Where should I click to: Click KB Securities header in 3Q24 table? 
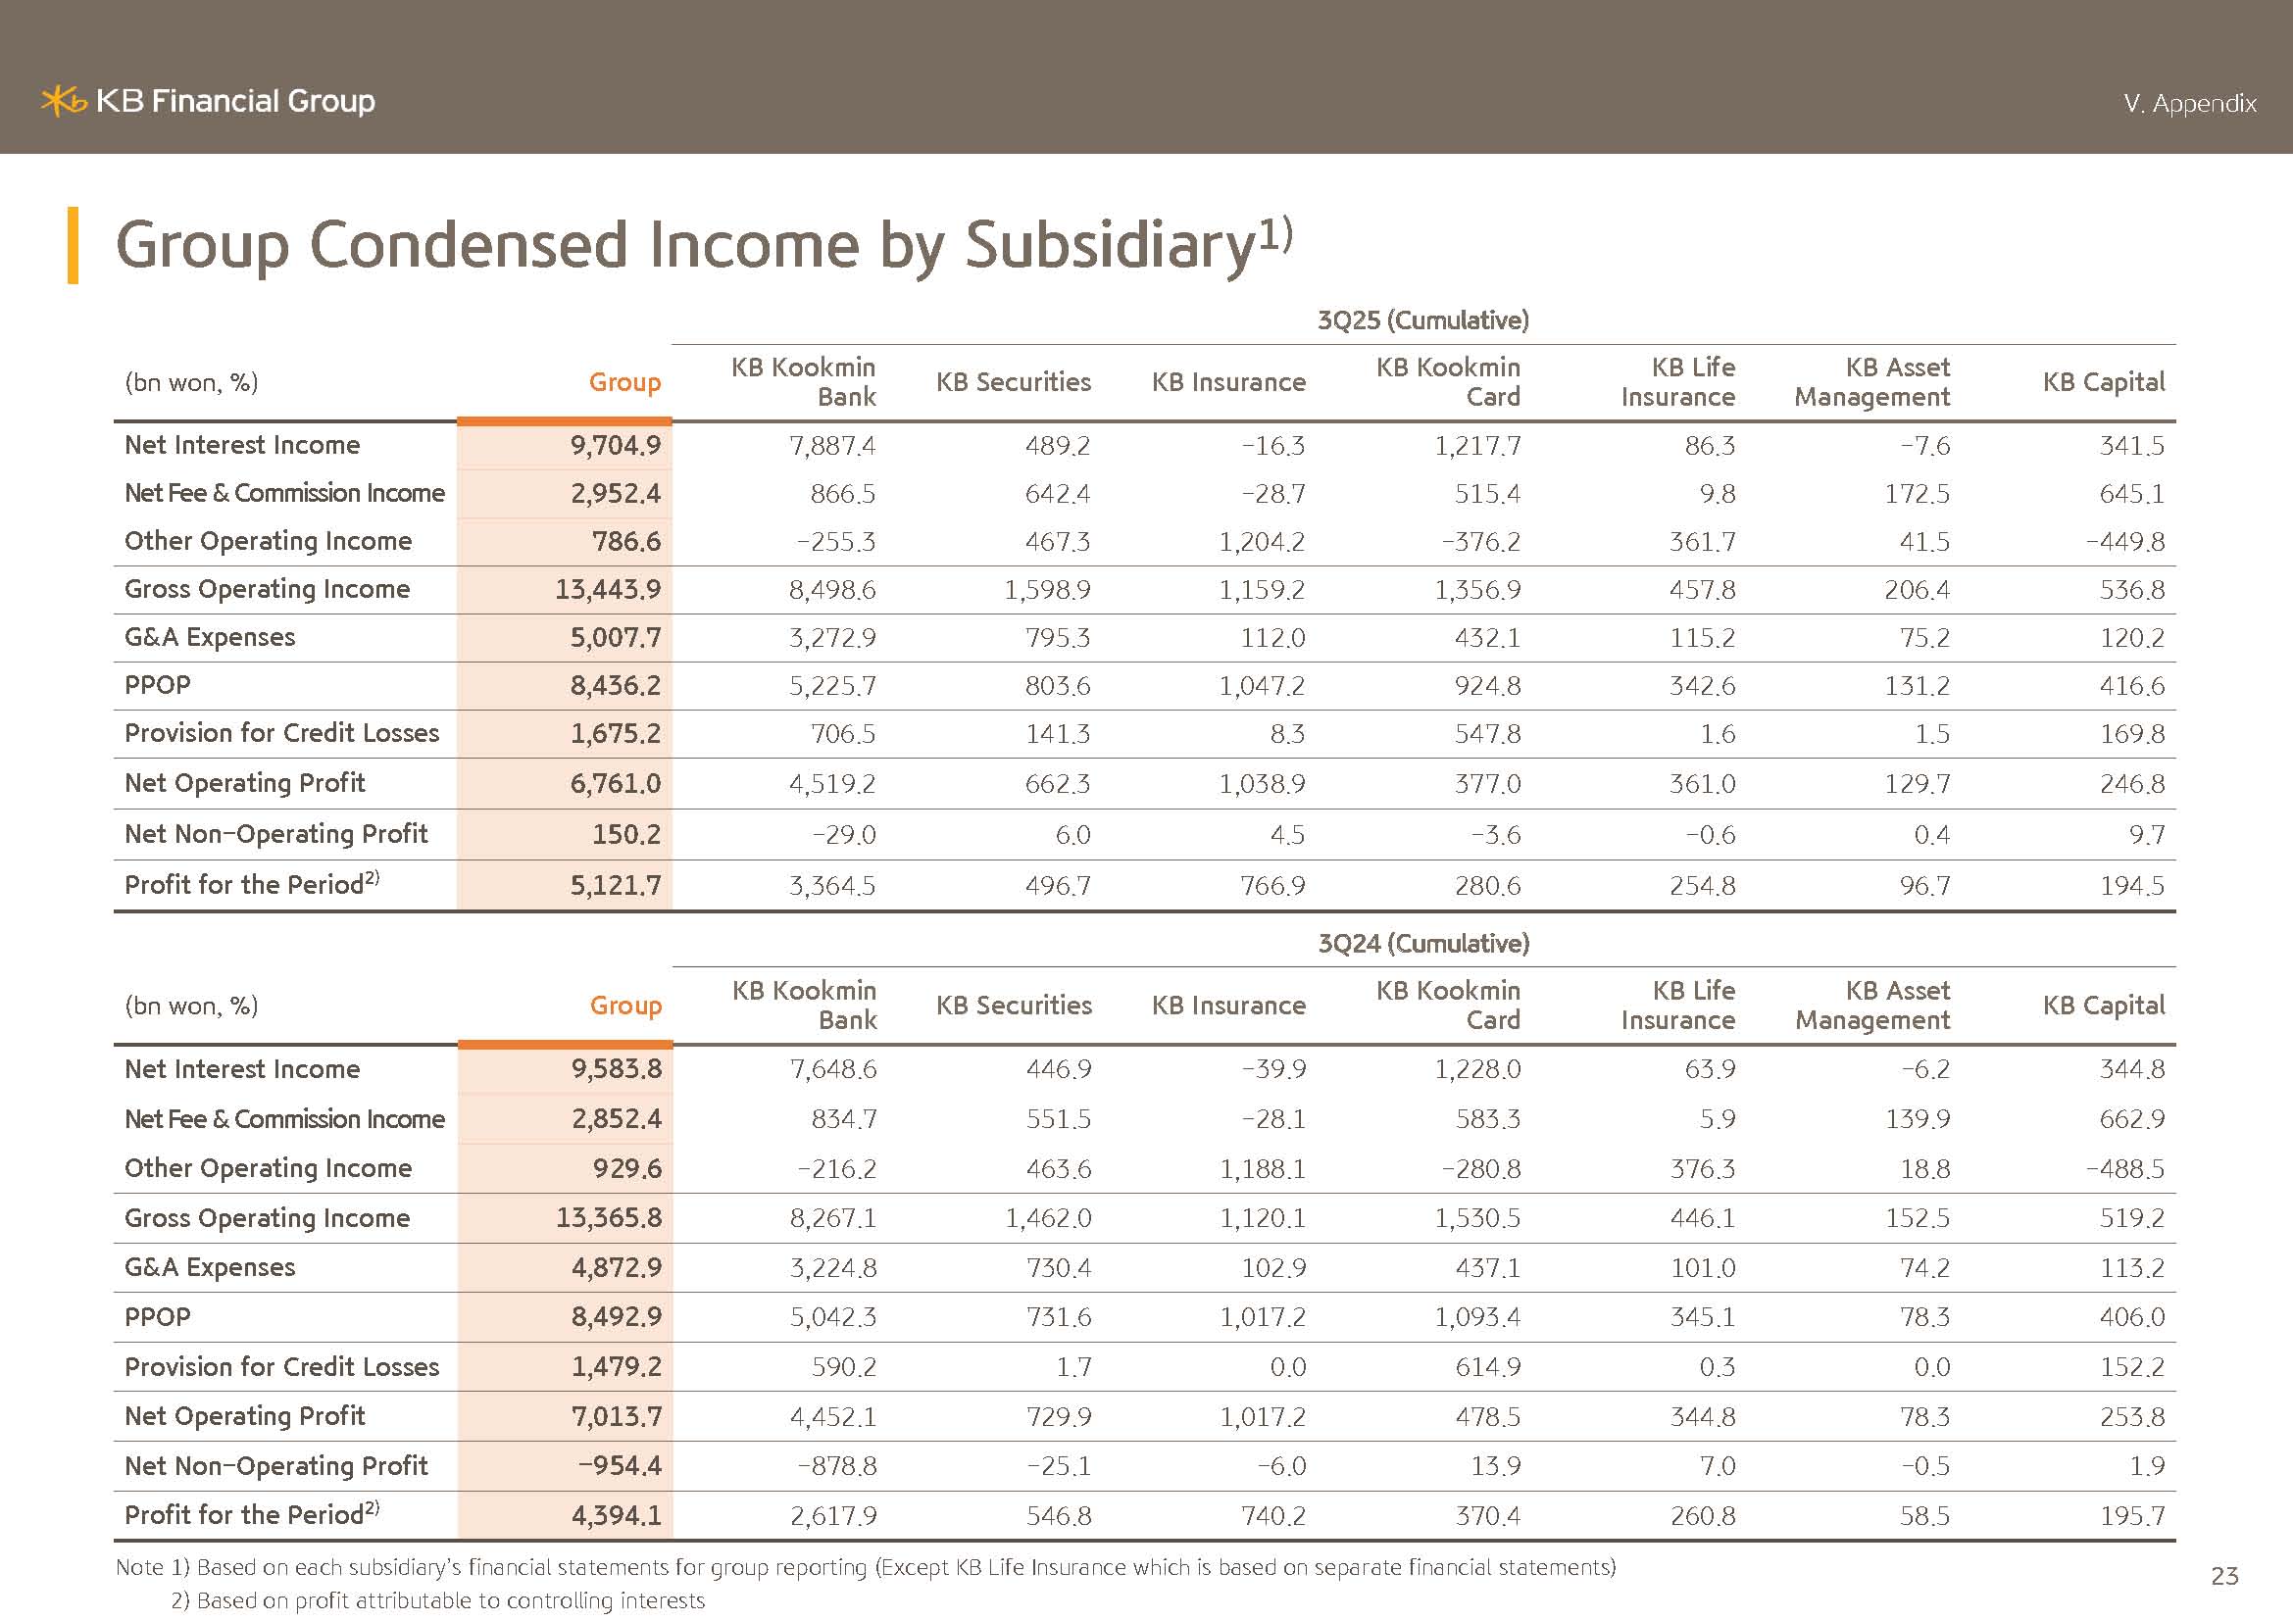click(x=1013, y=1006)
